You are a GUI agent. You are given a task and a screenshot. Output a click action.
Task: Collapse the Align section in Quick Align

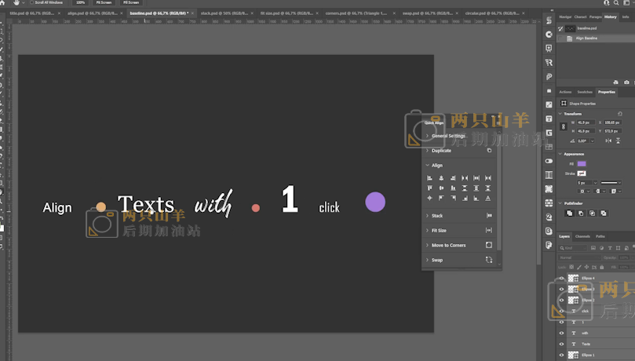coord(428,166)
